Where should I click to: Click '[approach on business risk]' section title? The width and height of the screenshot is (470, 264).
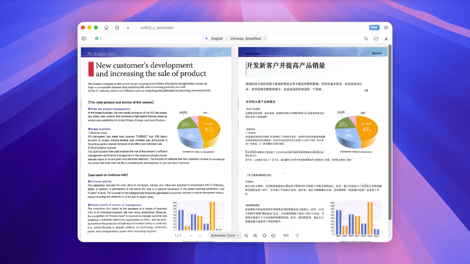[x=108, y=175]
